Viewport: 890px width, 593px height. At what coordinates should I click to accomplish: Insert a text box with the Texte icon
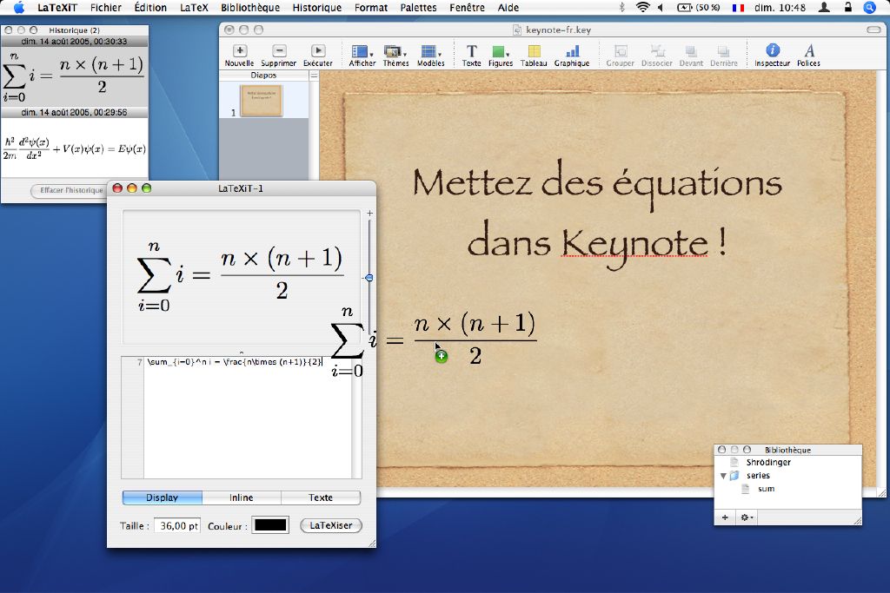(x=471, y=51)
